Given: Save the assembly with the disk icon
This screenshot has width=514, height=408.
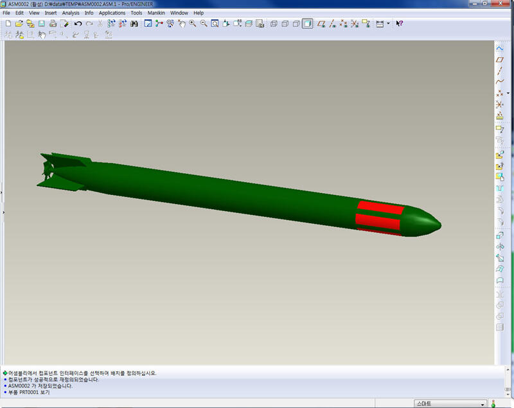Looking at the screenshot, I should [x=42, y=24].
